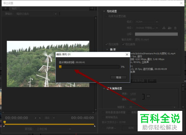Viewport: 186px width, 135px height.
Task: Click the out-point triangle under range bar
Action: click(95, 126)
